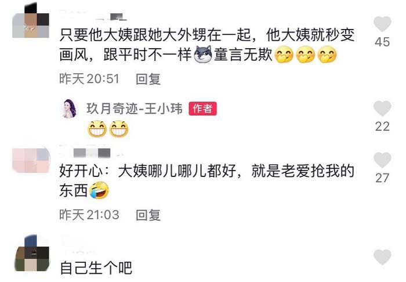The height and width of the screenshot is (282, 406).
Task: Click the 45 like count
Action: coord(382,42)
